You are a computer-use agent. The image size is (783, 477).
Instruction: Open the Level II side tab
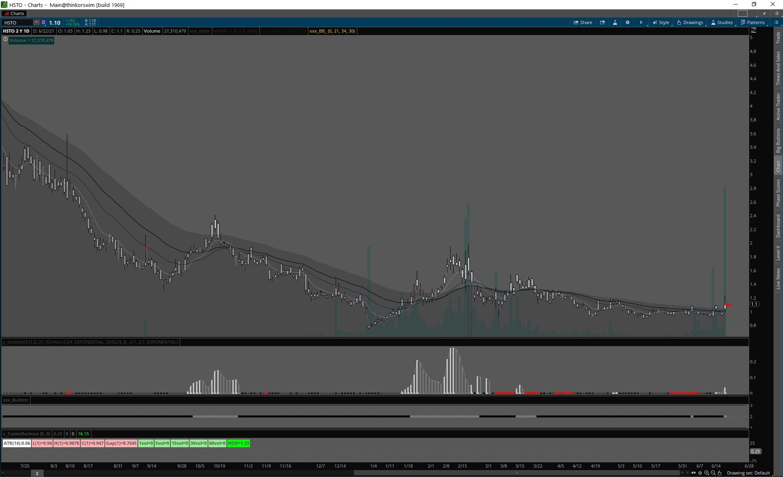(778, 253)
